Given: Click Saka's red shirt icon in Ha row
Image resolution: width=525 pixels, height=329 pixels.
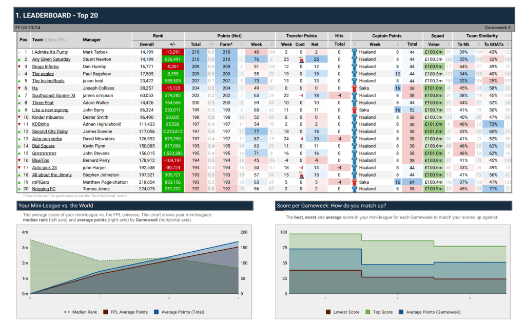Looking at the screenshot, I should 354,88.
